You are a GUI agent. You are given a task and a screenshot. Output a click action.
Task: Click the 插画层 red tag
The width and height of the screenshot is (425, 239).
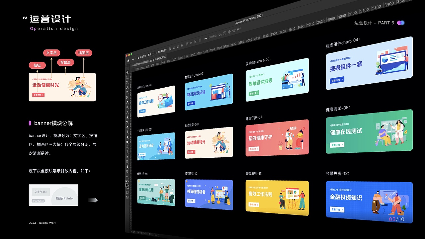(84, 53)
